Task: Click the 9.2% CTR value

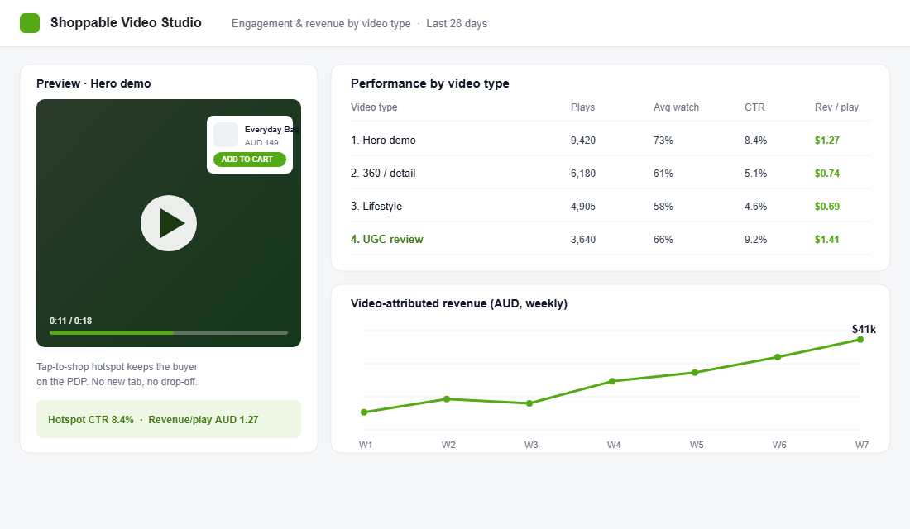Action: [755, 240]
